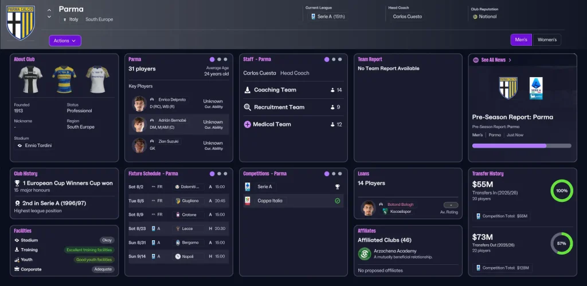Go to next club with down chevron
This screenshot has width=587, height=286.
pyautogui.click(x=49, y=17)
